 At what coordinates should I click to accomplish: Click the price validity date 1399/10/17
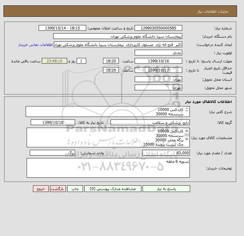pyautogui.click(x=158, y=70)
